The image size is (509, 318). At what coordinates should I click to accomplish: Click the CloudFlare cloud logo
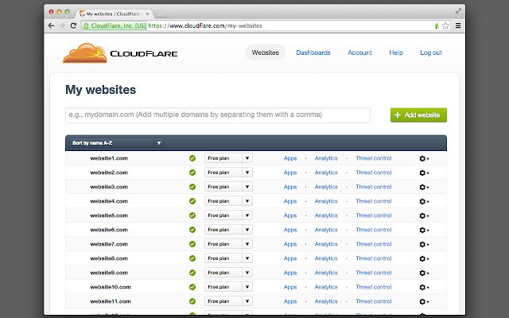(85, 53)
